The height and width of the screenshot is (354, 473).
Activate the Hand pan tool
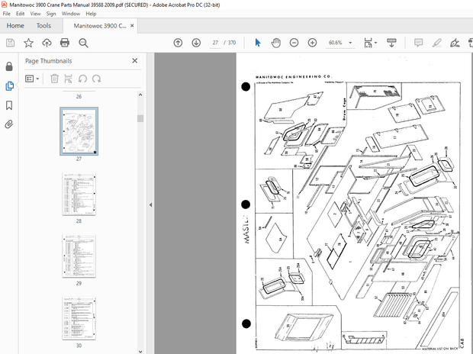pyautogui.click(x=276, y=43)
